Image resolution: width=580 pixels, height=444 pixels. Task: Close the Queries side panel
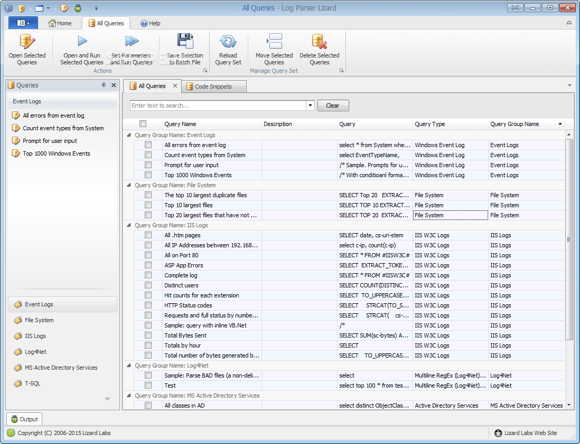pos(114,85)
